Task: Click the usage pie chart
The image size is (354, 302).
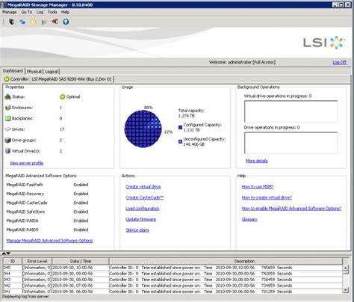Action: coord(143,129)
